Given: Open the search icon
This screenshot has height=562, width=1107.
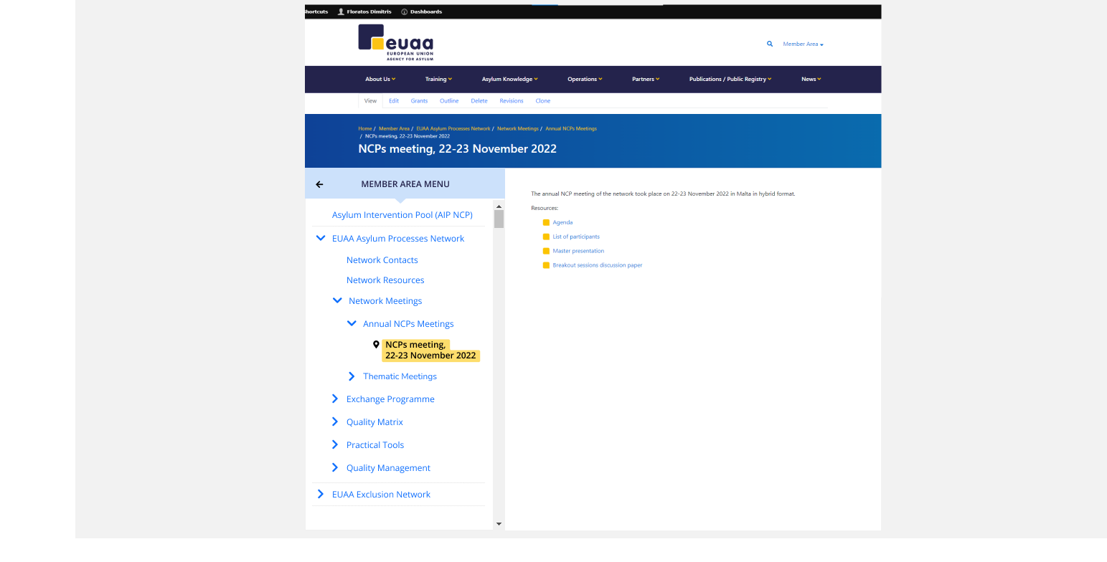Looking at the screenshot, I should pos(769,44).
